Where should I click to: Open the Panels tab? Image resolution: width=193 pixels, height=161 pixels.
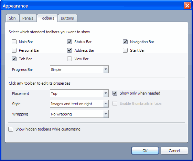click(x=28, y=18)
